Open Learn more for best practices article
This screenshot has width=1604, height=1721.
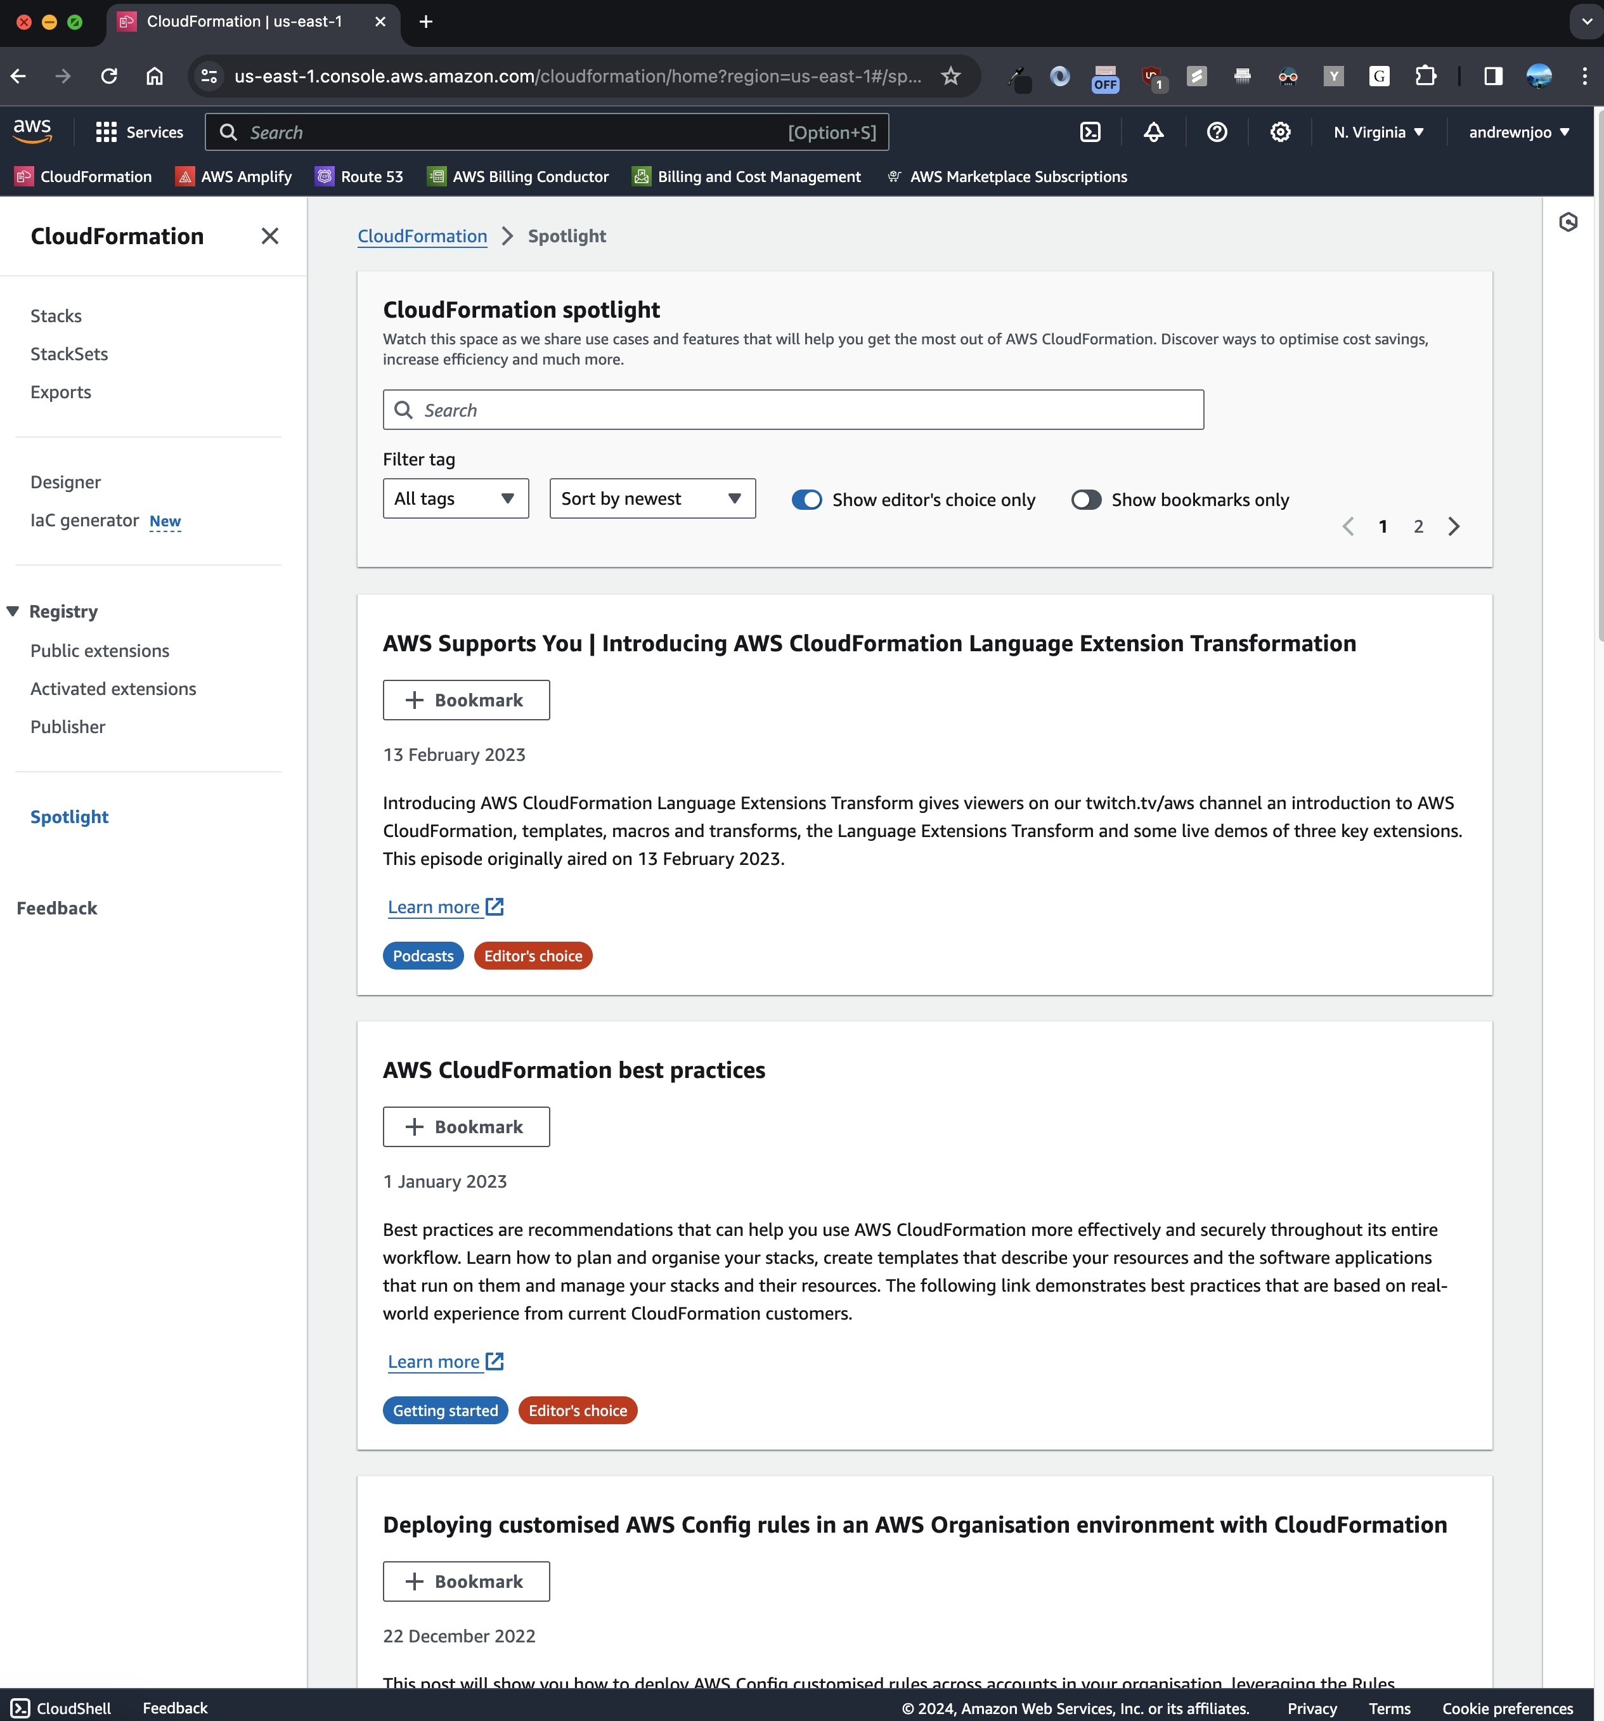click(445, 1361)
